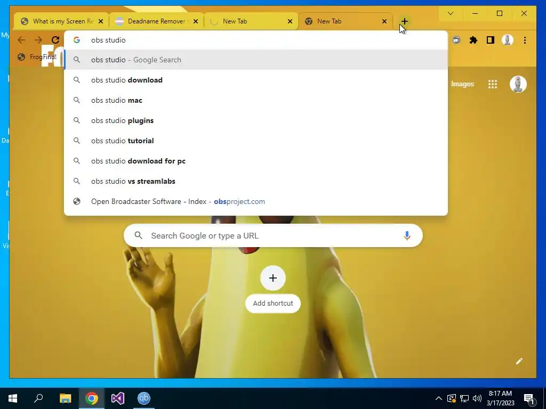The height and width of the screenshot is (409, 546).
Task: Open the Chrome profile avatar in toolbar
Action: coord(508,40)
